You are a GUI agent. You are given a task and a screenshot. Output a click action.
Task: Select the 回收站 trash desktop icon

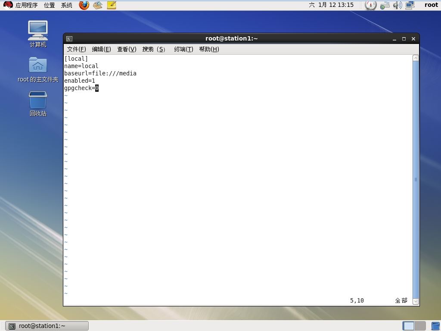coord(38,104)
